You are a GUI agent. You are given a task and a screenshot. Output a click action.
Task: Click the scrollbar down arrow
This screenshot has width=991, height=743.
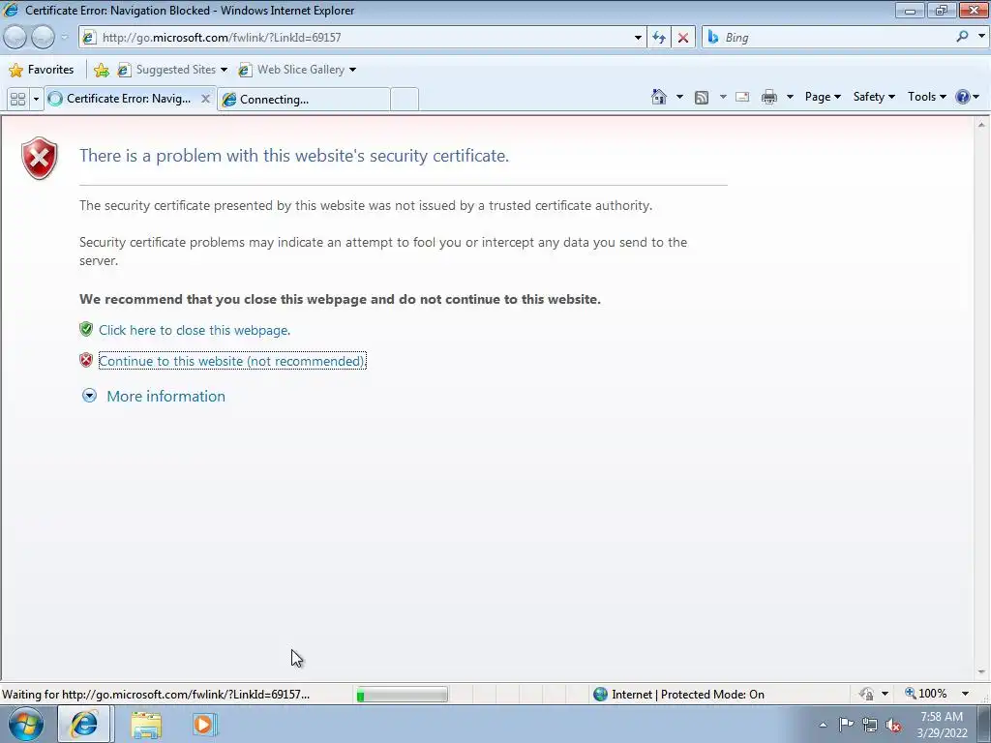(x=981, y=673)
